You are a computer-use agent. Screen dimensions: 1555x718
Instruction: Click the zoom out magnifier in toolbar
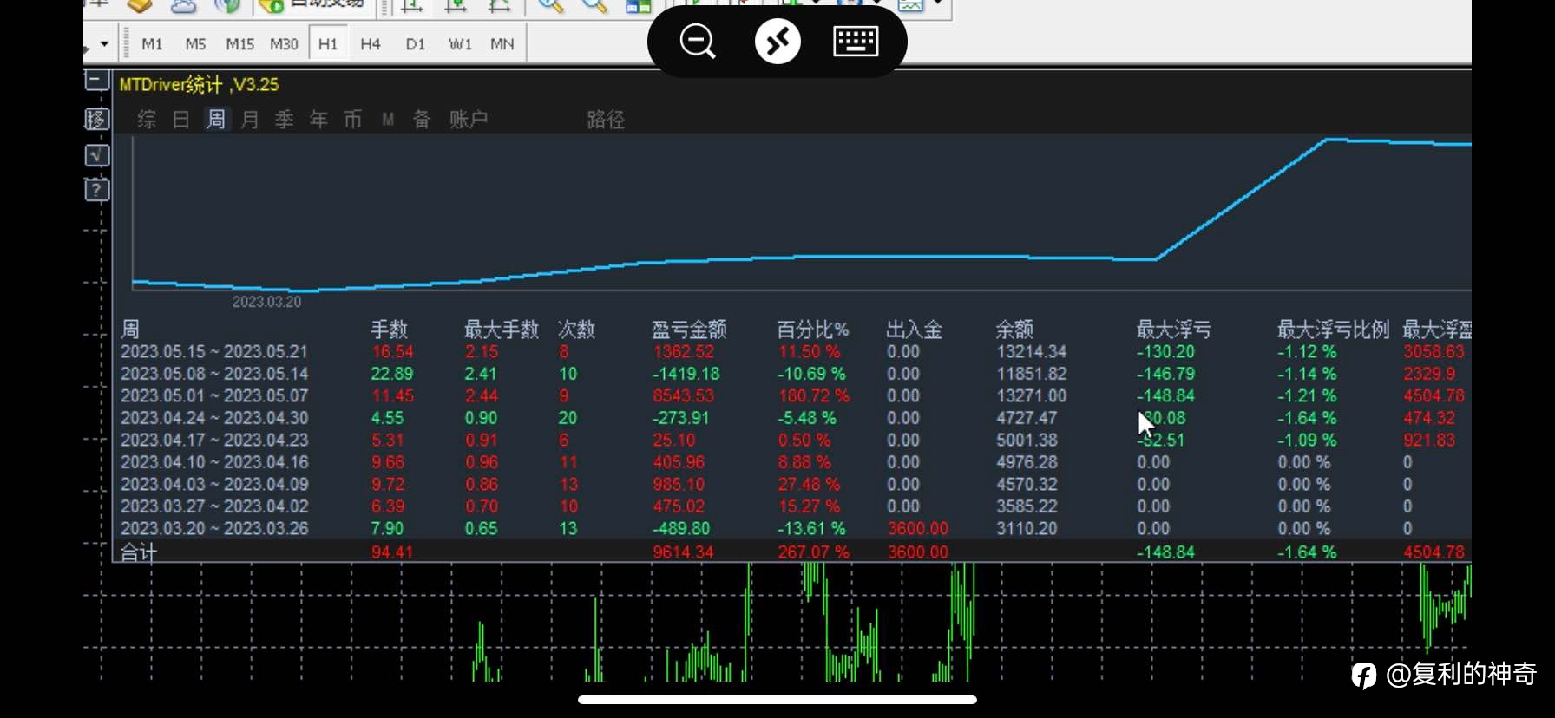[594, 6]
